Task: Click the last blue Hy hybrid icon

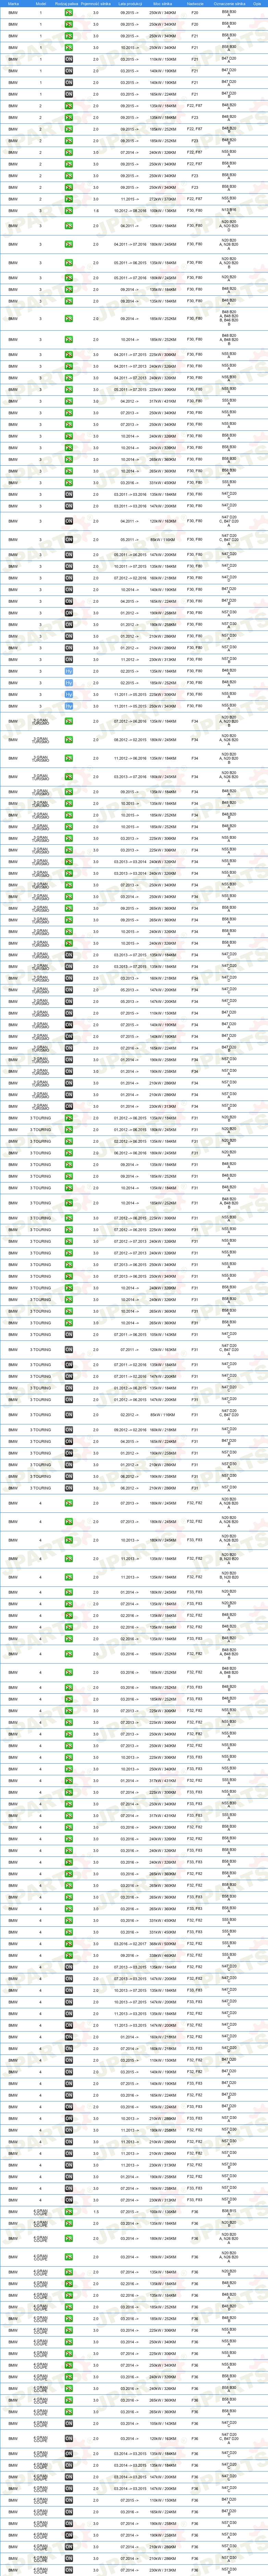Action: click(69, 706)
